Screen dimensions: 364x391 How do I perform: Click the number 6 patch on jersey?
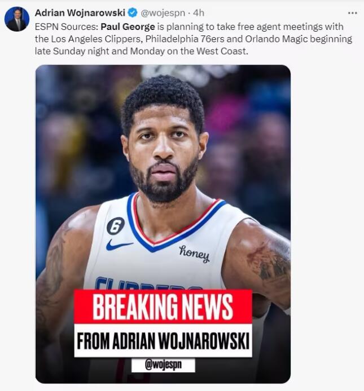[x=116, y=226]
